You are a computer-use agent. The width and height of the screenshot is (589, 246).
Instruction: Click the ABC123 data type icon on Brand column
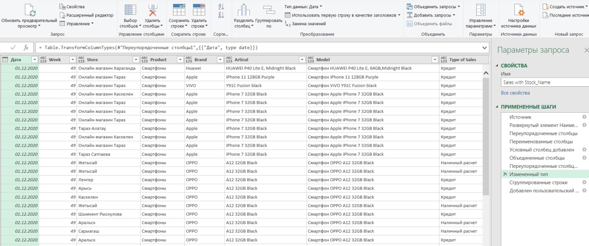click(189, 59)
